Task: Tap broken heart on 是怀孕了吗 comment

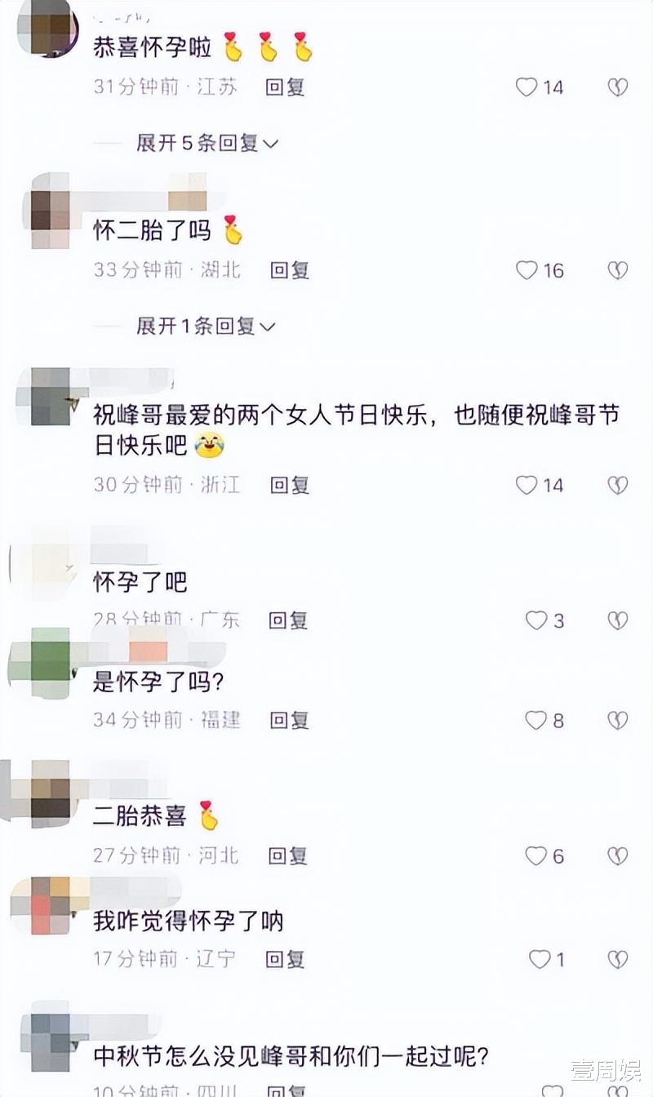Action: (x=618, y=720)
